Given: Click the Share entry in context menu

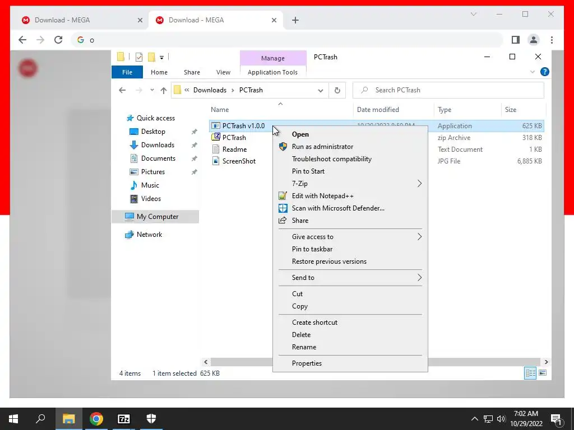Looking at the screenshot, I should [350, 221].
